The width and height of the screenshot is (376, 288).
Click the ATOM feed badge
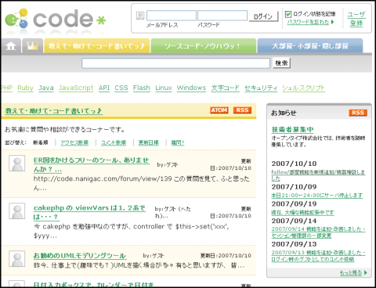(219, 110)
